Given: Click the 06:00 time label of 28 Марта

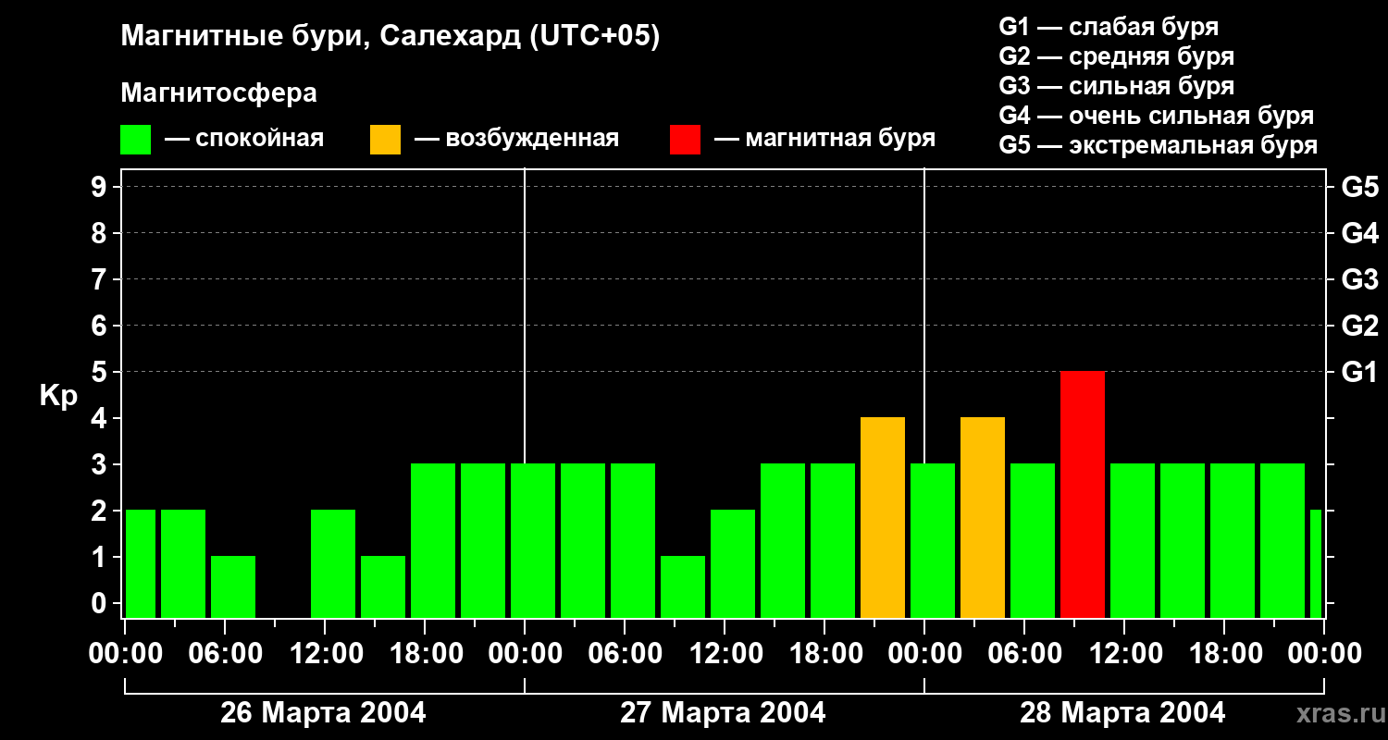Looking at the screenshot, I should tap(1024, 653).
